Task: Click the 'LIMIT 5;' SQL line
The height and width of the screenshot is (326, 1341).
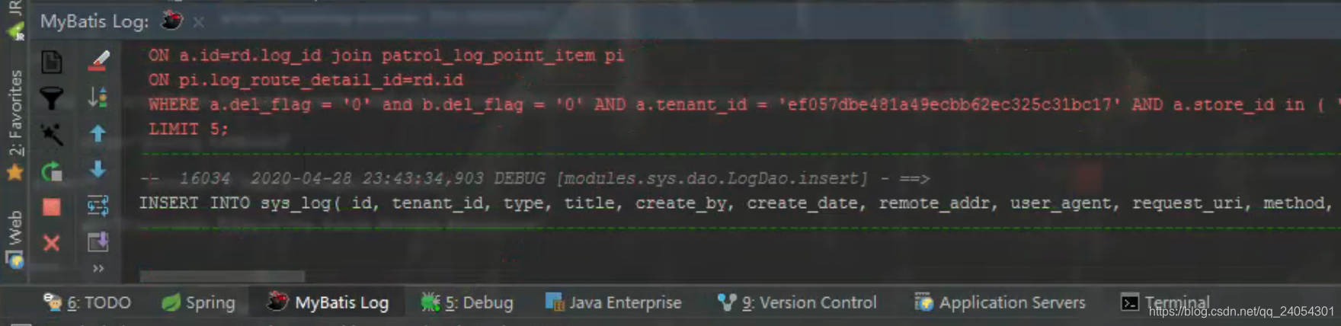Action: tap(188, 129)
